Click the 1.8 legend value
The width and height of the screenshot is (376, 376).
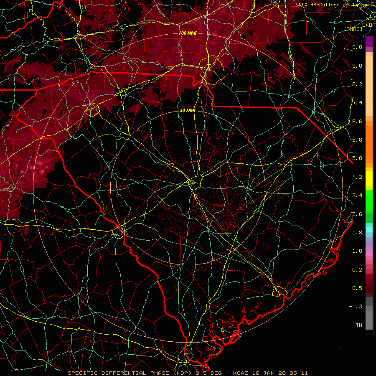click(357, 233)
